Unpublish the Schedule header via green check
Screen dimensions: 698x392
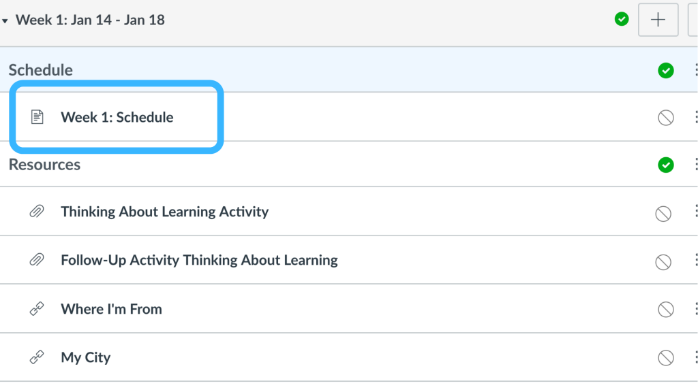[x=665, y=70]
